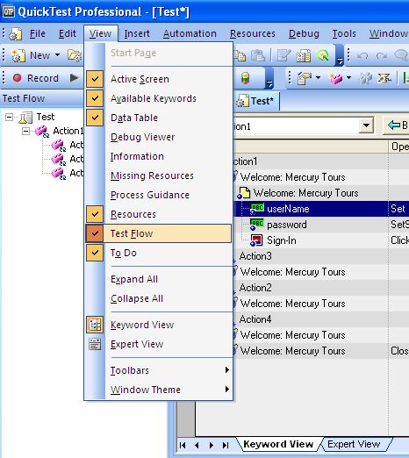
Task: Open the action selection combo box
Action: 366,125
